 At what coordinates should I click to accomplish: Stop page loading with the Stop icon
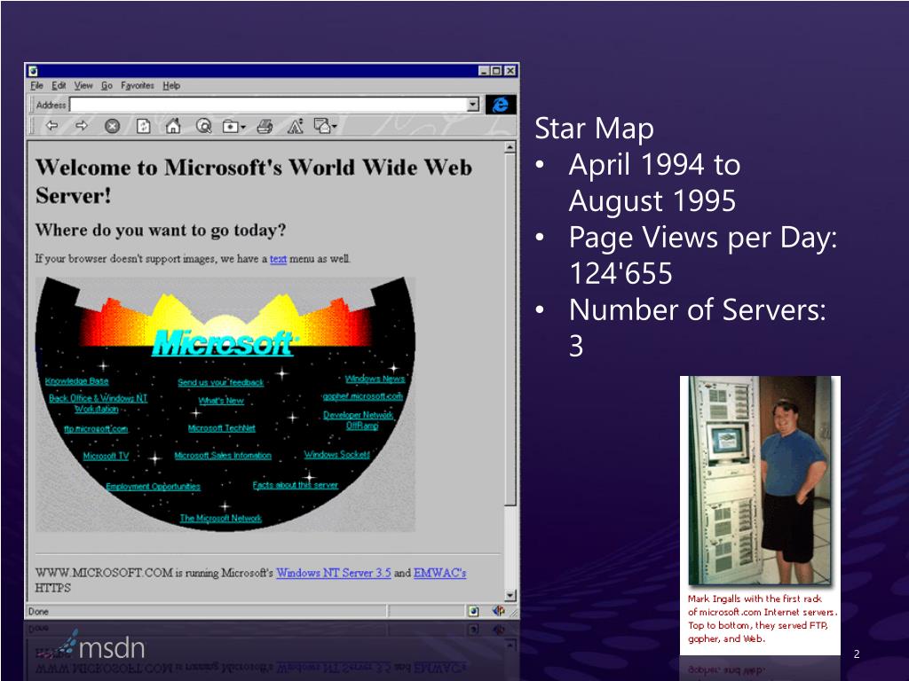113,126
